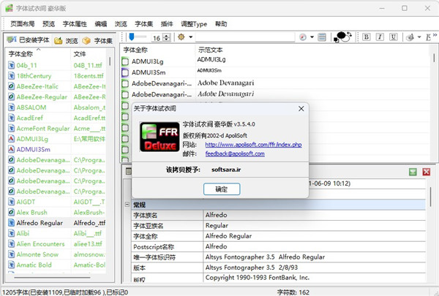Click the font icon beside Alien Encounters
439x296 pixels.
[x=11, y=244]
